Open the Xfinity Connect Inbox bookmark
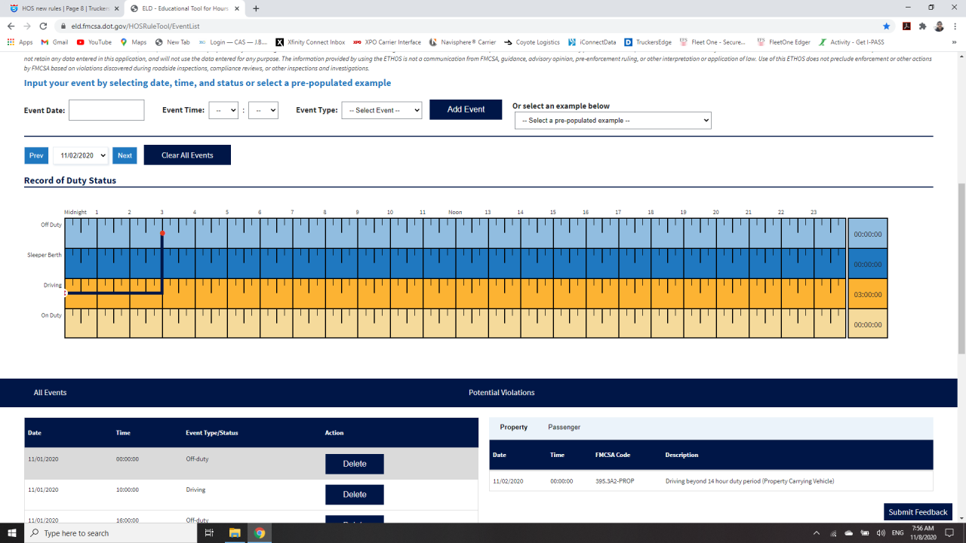The height and width of the screenshot is (543, 966). click(310, 42)
